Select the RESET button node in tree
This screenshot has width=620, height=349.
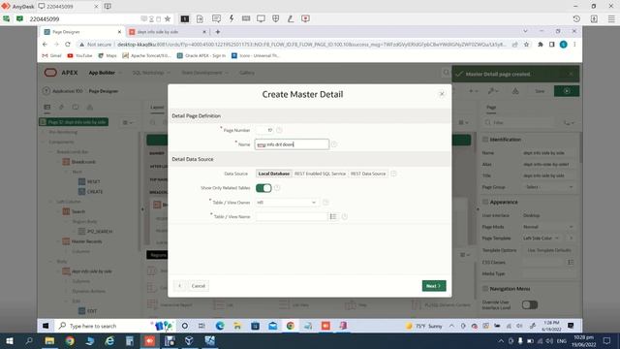(94, 181)
